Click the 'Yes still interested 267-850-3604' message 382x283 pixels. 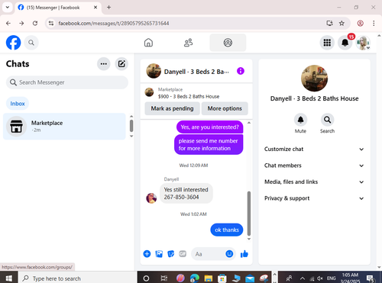point(186,193)
